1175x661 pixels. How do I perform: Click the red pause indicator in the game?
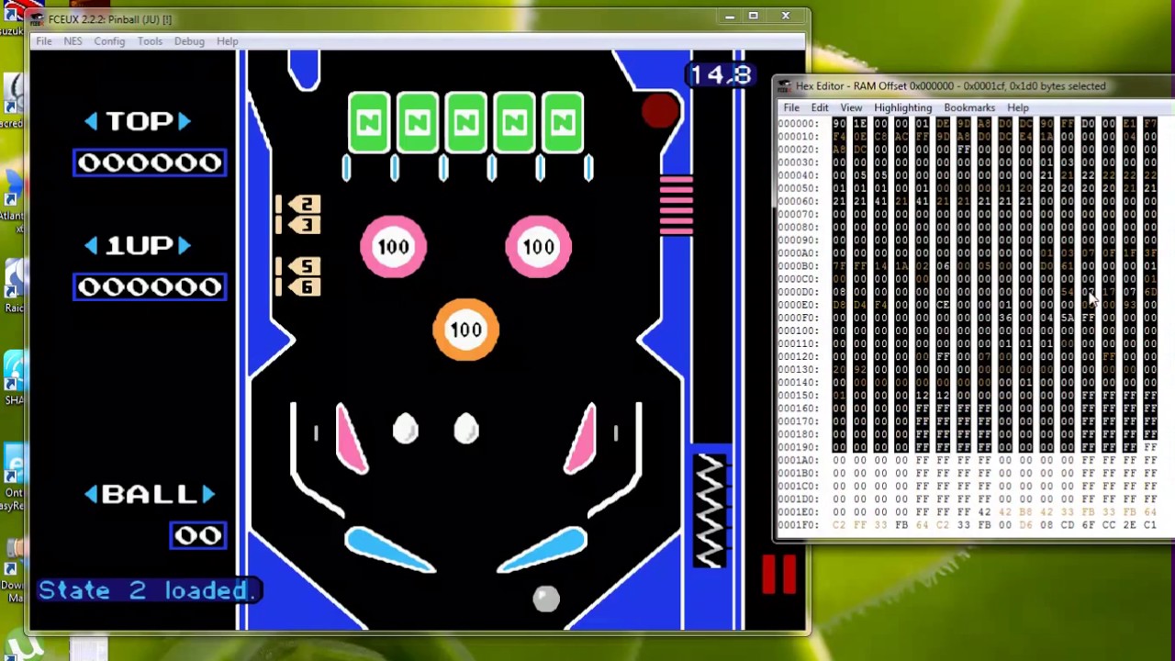(x=778, y=574)
